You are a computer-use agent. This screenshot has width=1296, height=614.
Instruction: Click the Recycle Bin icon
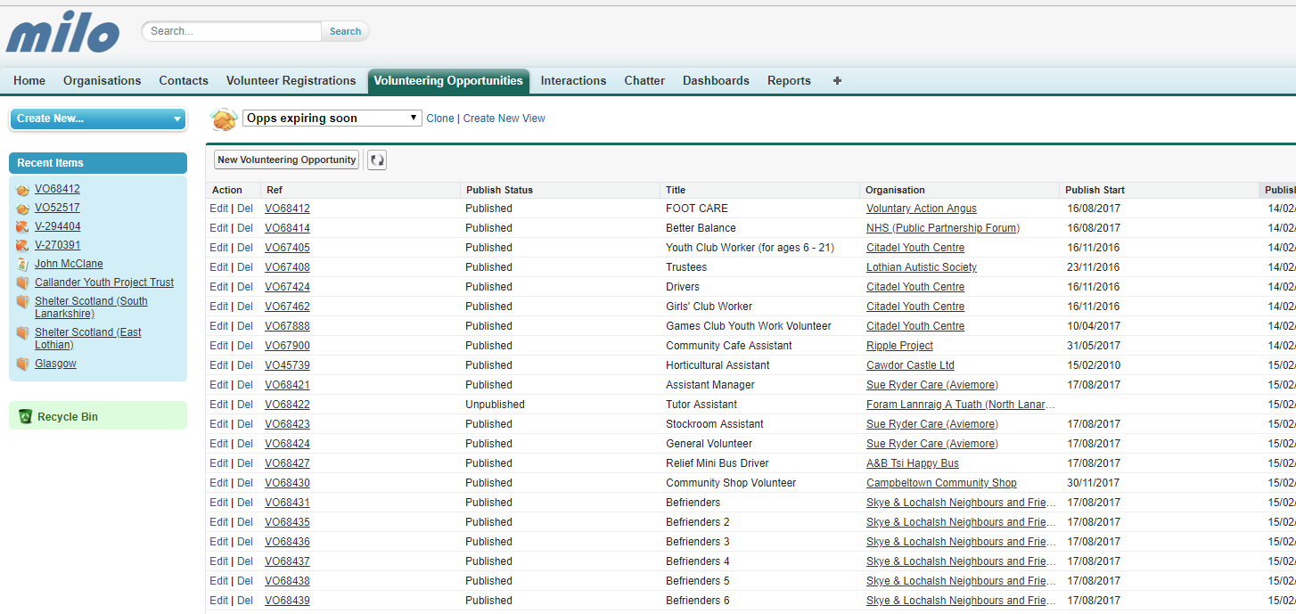tap(25, 416)
